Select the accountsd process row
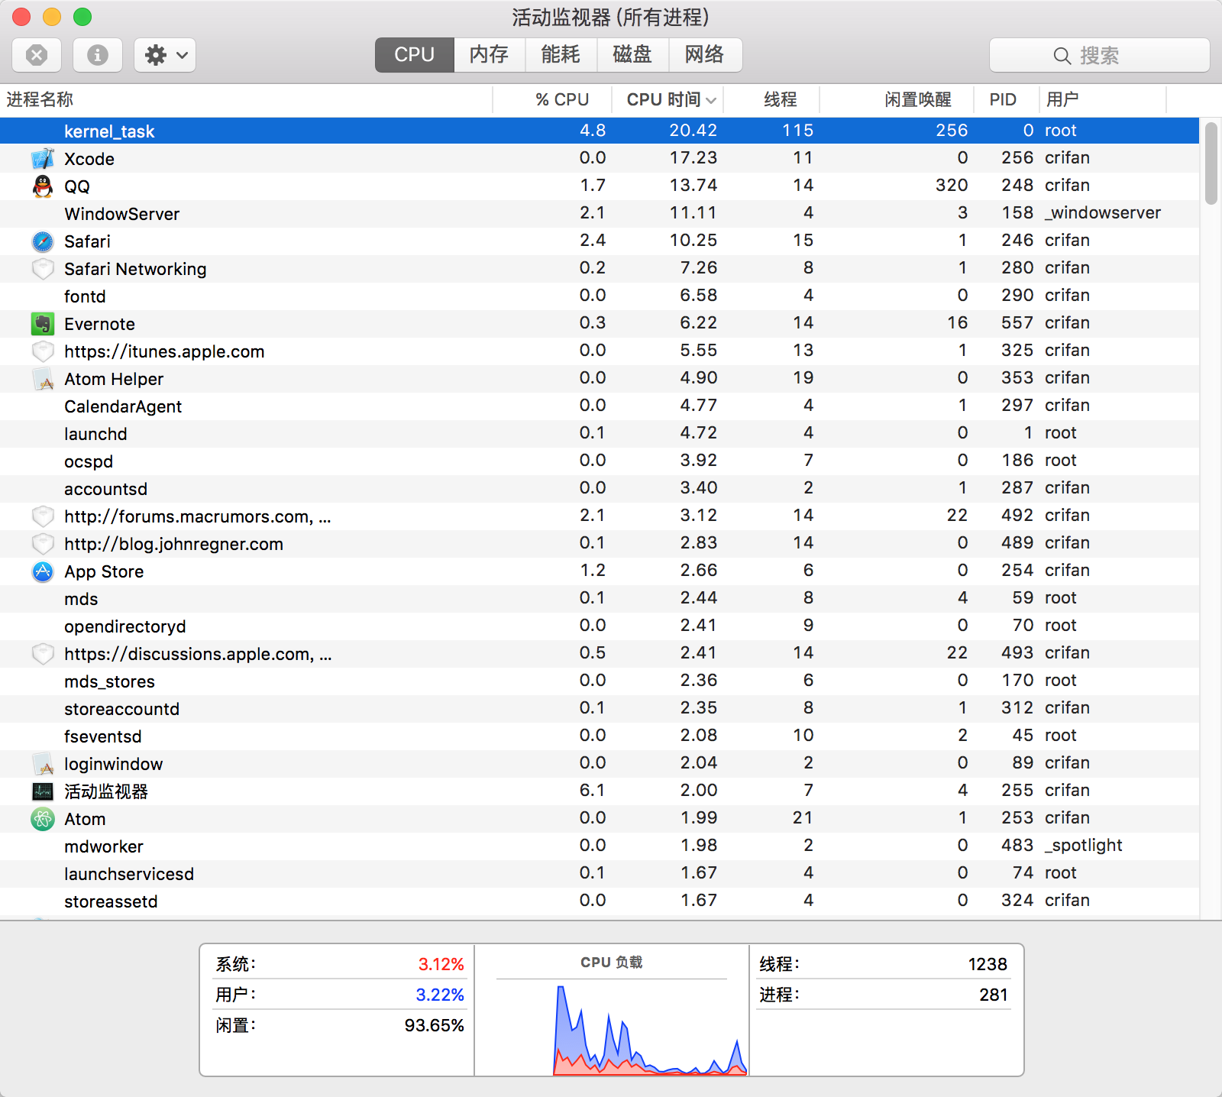The image size is (1222, 1097). (x=600, y=489)
